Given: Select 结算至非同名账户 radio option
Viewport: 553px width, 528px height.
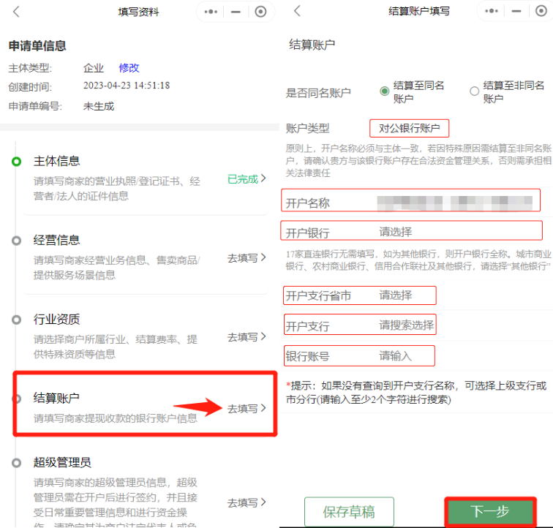Looking at the screenshot, I should [474, 91].
